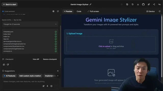Choose Add custom style creation suggestion

click(30, 76)
